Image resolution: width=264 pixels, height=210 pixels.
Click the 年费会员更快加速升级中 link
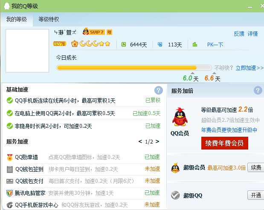point(229,130)
